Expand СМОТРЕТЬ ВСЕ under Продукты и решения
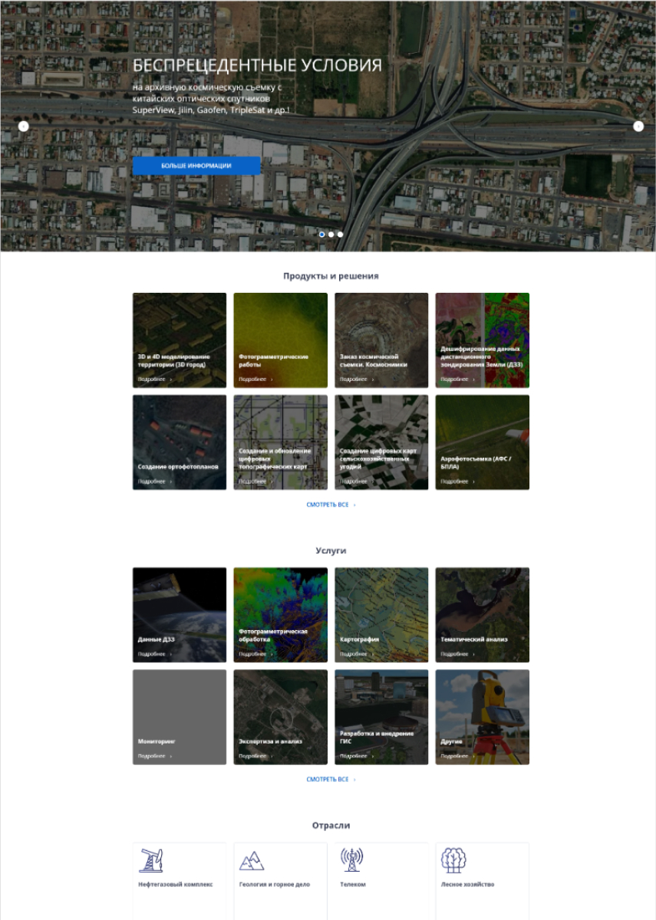The image size is (656, 920). pyautogui.click(x=331, y=504)
